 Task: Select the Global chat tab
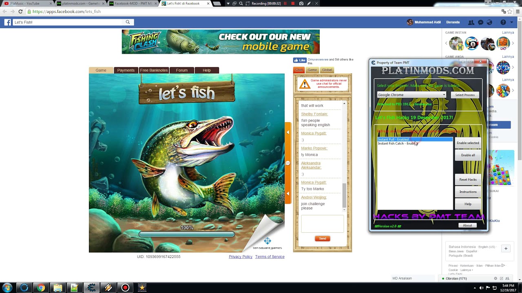pos(327,70)
